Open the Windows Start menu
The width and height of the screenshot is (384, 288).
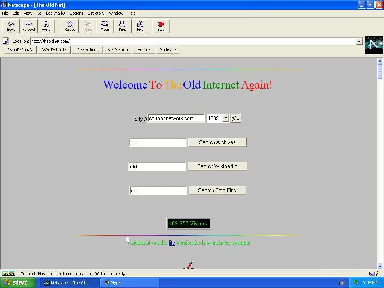18,283
